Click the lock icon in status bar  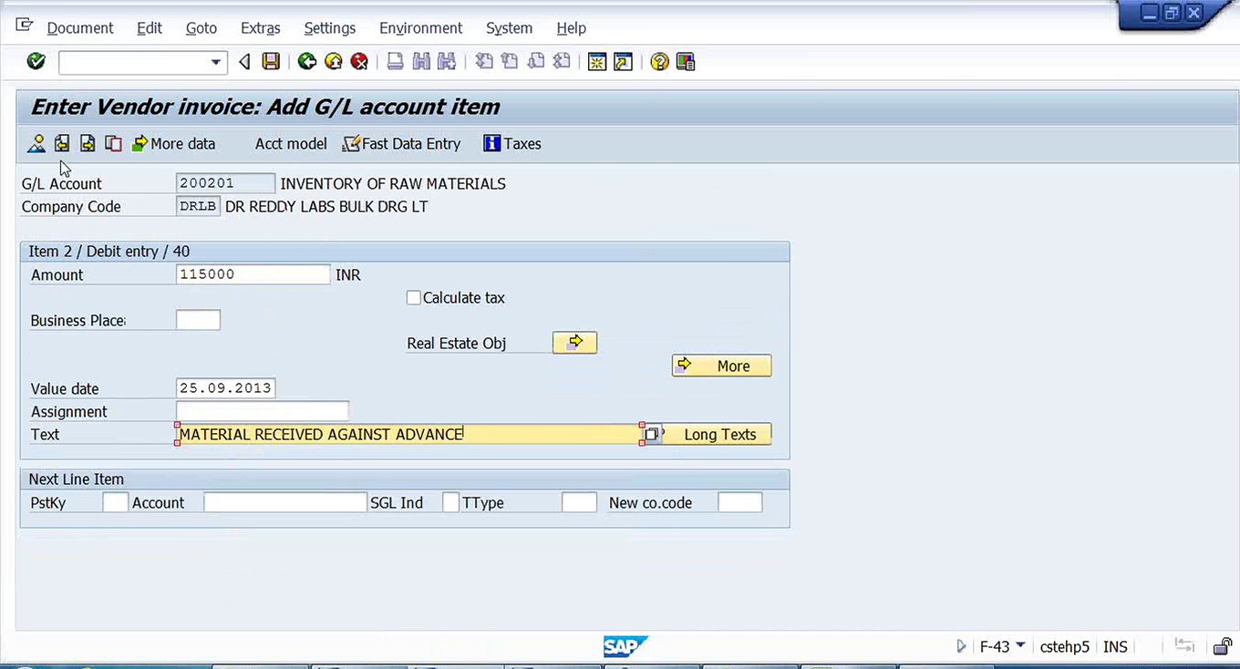(x=1222, y=646)
